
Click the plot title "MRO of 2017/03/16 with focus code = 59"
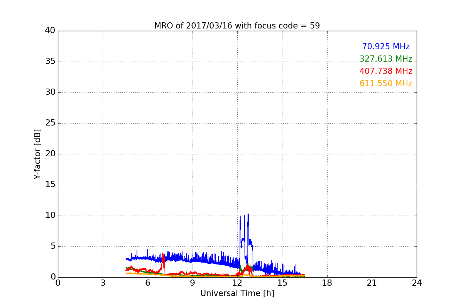point(237,26)
